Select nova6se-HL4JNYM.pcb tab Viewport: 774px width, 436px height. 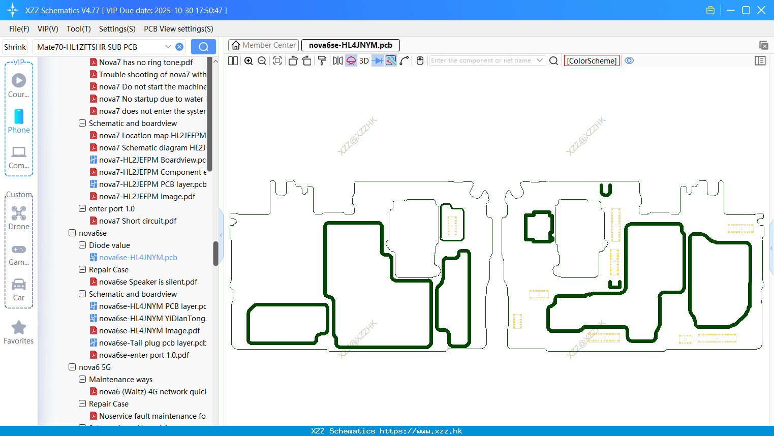pyautogui.click(x=351, y=45)
